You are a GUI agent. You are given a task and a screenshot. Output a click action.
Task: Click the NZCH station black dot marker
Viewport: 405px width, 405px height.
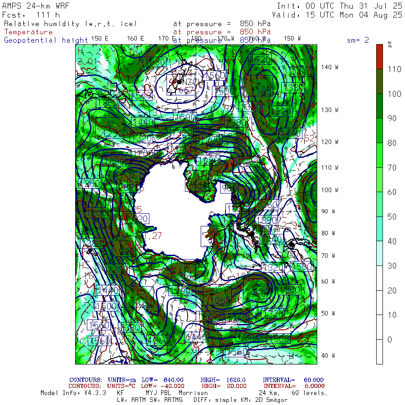pyautogui.click(x=179, y=82)
